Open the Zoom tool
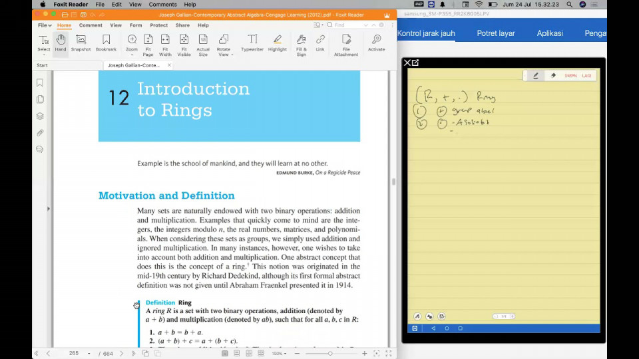Screen dimensions: 639x359 (x=132, y=44)
